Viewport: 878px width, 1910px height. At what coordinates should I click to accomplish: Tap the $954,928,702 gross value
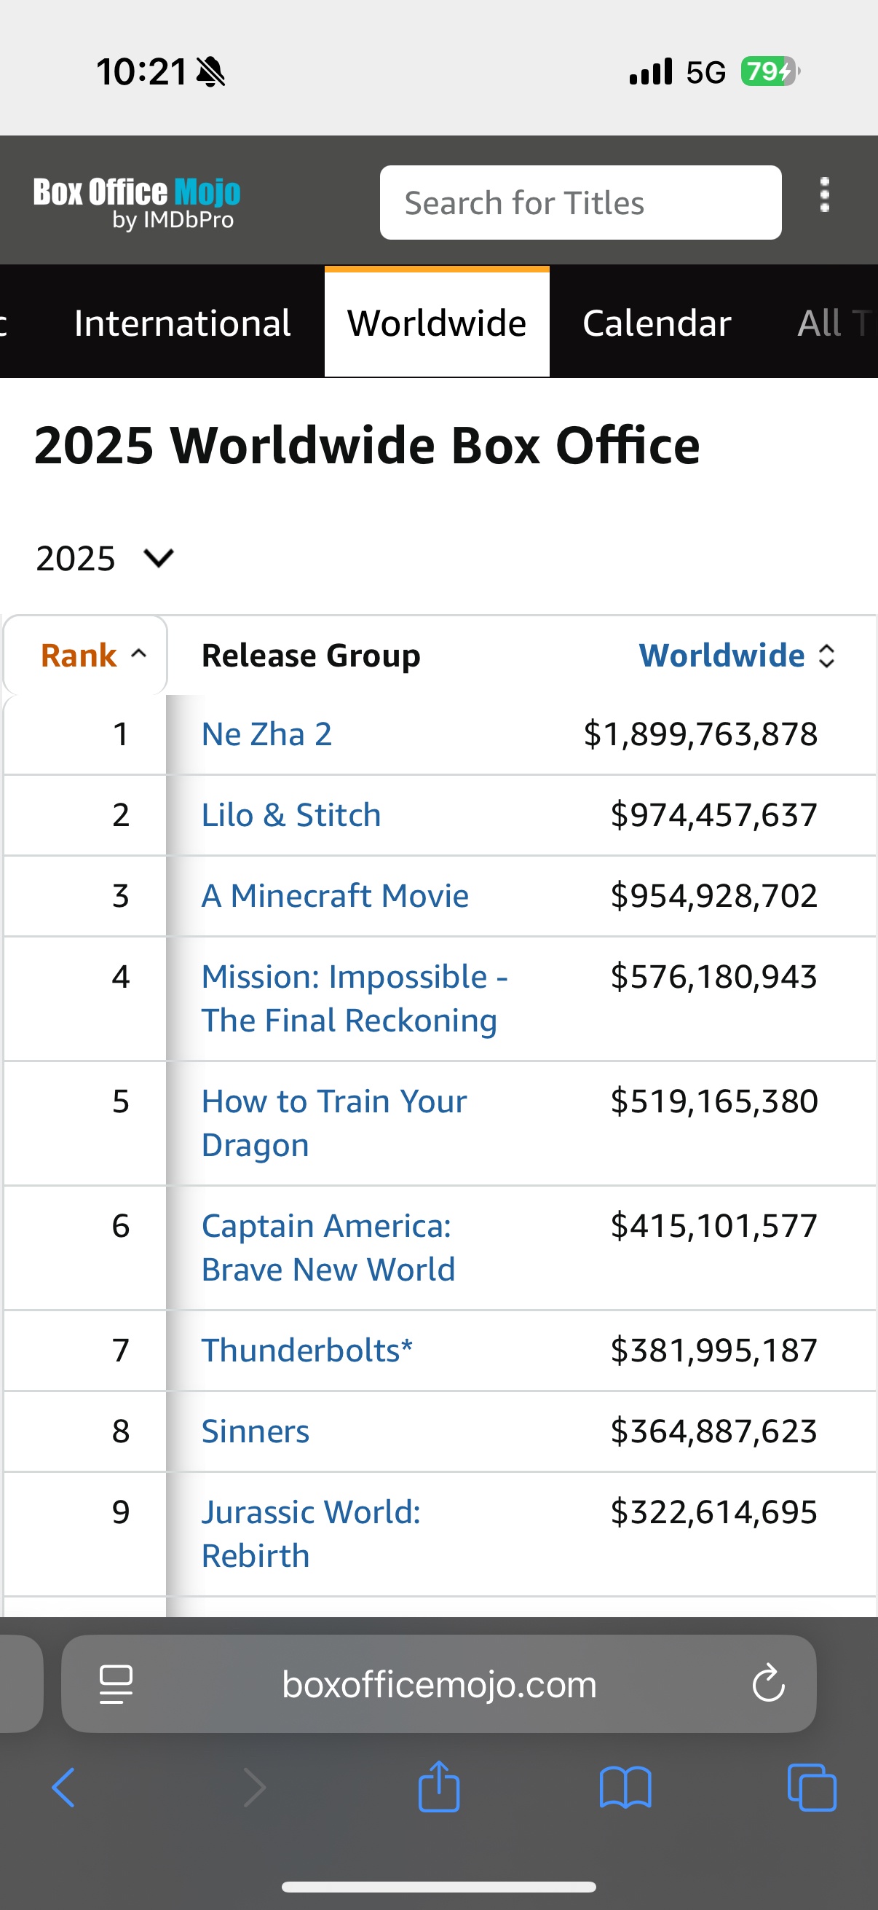(713, 896)
